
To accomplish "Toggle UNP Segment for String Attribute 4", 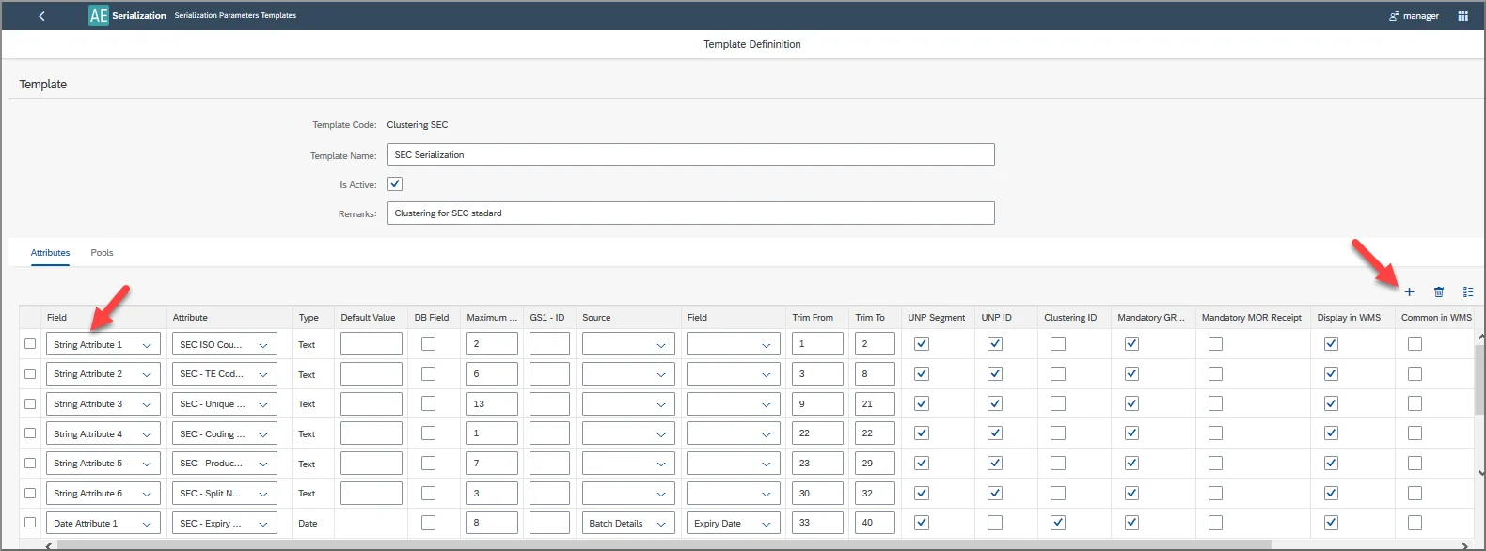I will pyautogui.click(x=922, y=433).
